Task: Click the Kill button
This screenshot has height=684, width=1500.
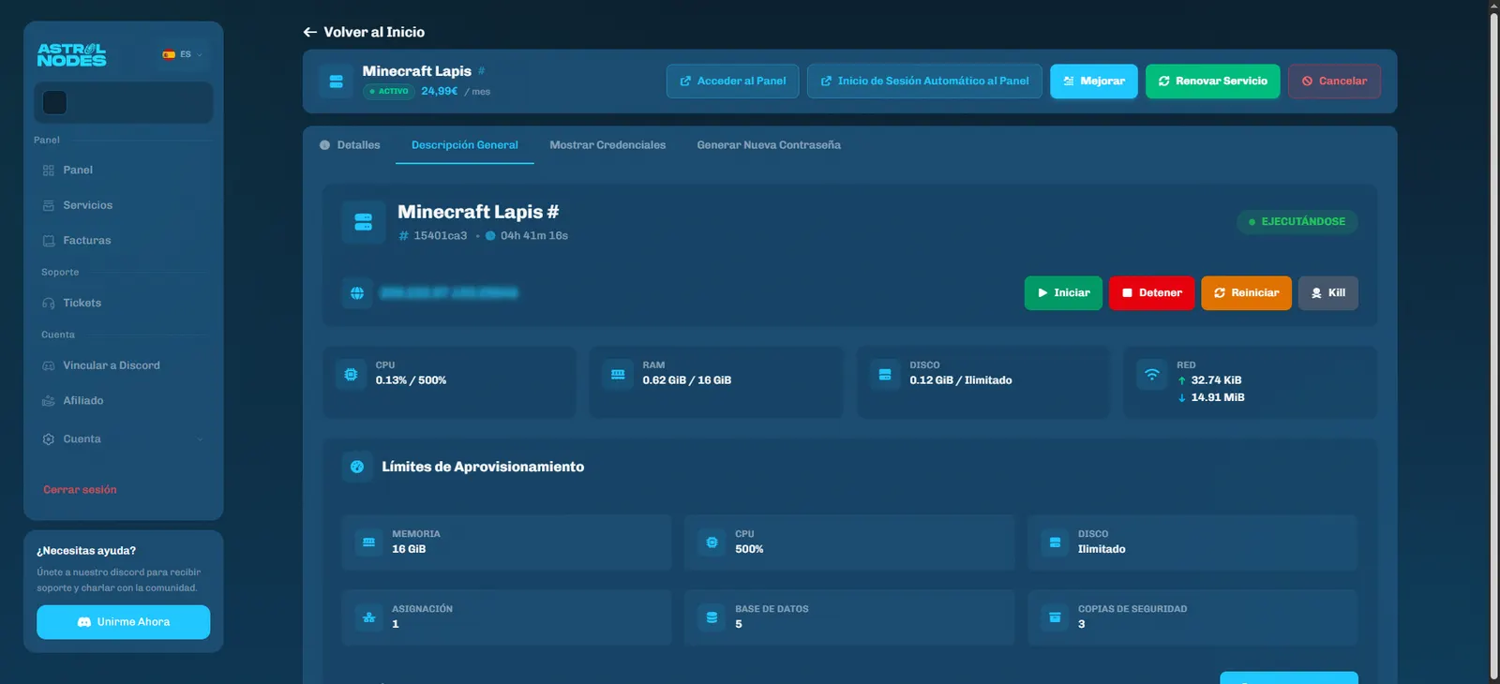Action: [1328, 293]
